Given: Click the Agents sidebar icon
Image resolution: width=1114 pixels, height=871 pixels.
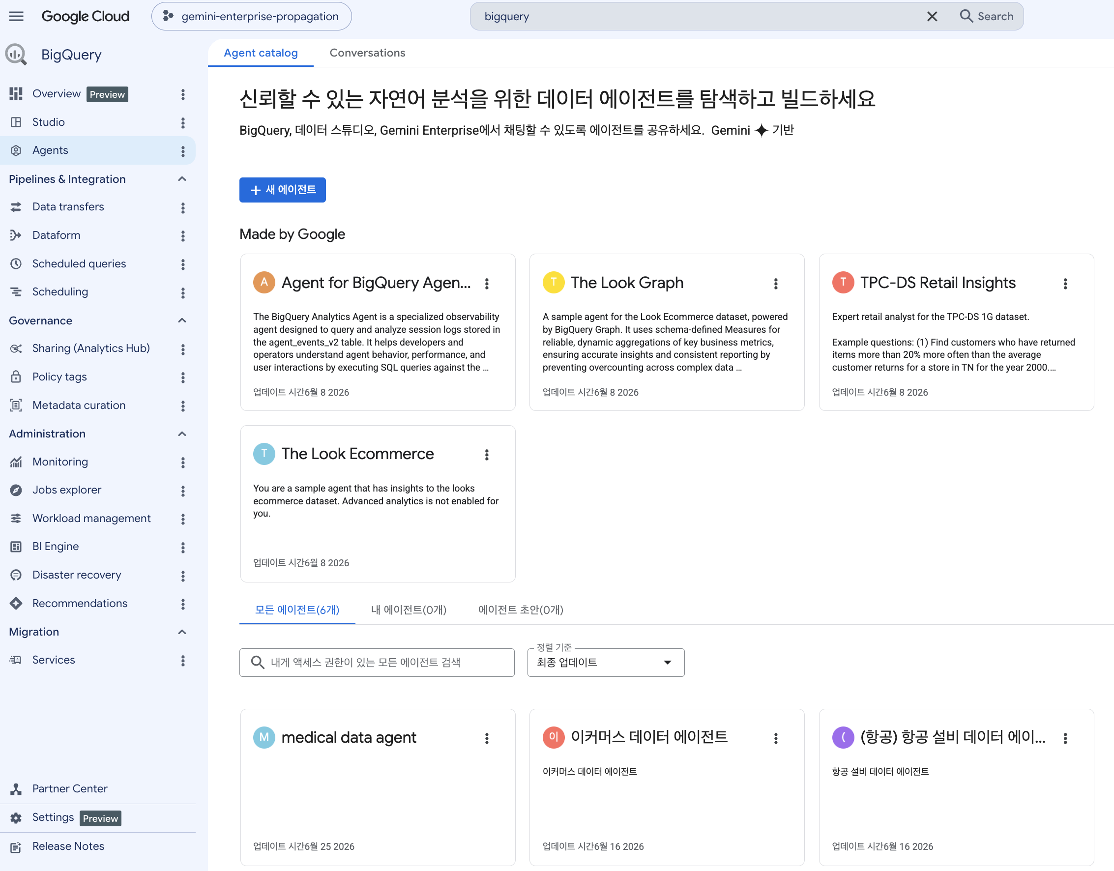Looking at the screenshot, I should click(16, 150).
